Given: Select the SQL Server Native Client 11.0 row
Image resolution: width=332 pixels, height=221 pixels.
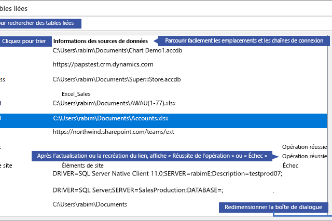Looking at the screenshot, I should 167,174.
